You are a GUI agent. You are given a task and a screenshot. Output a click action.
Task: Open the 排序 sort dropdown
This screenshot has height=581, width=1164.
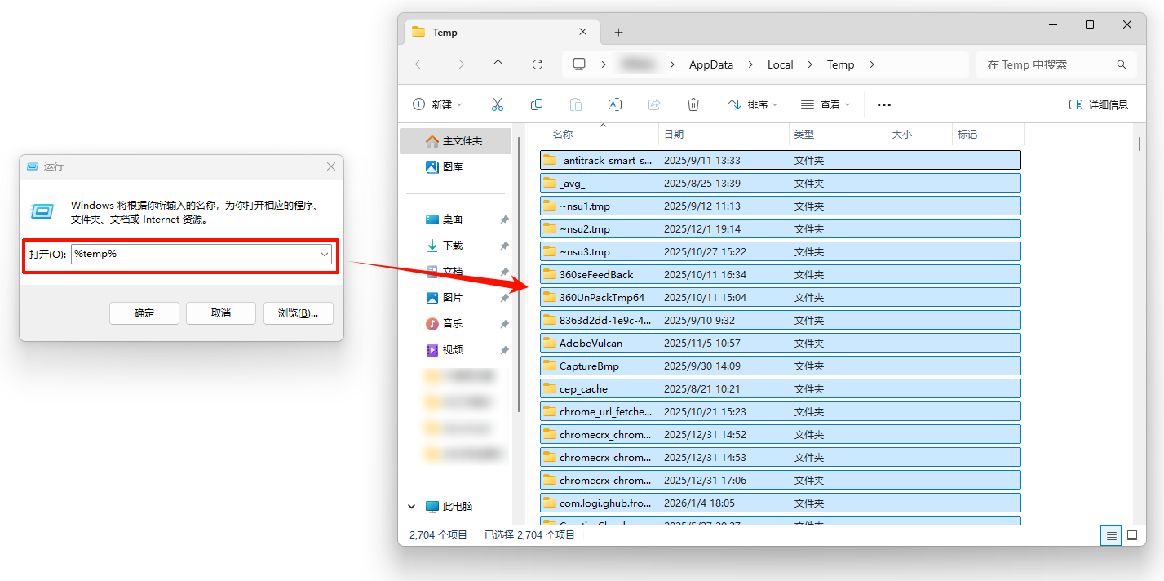click(x=753, y=104)
